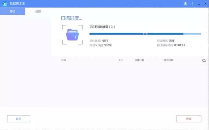Open the three-dot more options menu
209x130 pixels.
(x=192, y=4)
